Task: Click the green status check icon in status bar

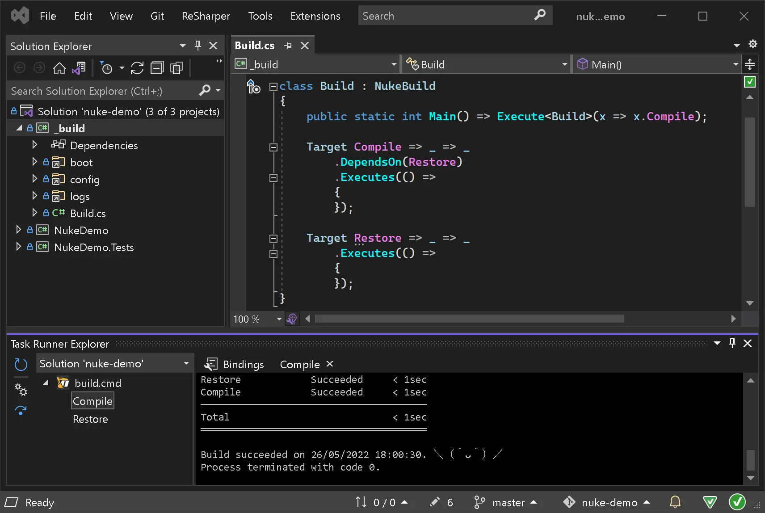Action: tap(737, 502)
